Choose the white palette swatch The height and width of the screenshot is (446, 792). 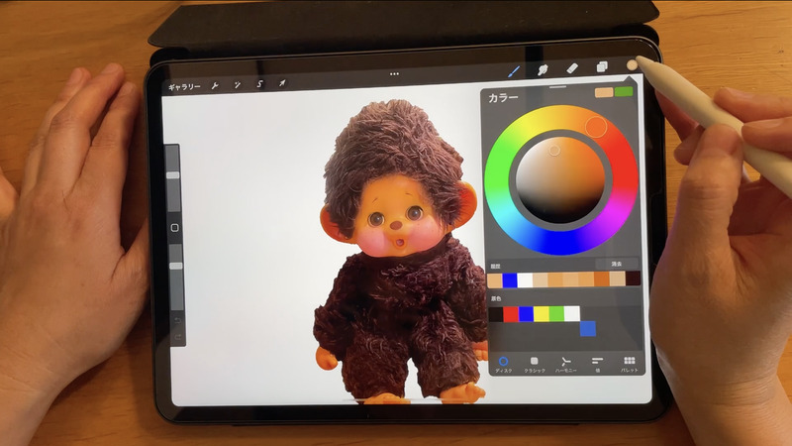point(572,313)
